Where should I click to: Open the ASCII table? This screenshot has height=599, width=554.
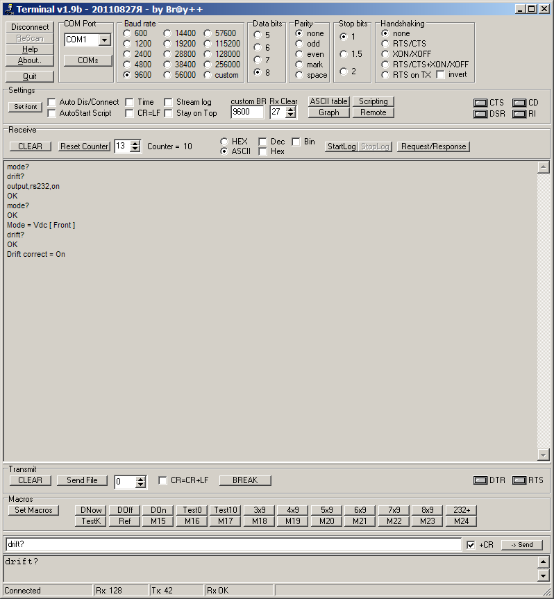pyautogui.click(x=328, y=101)
